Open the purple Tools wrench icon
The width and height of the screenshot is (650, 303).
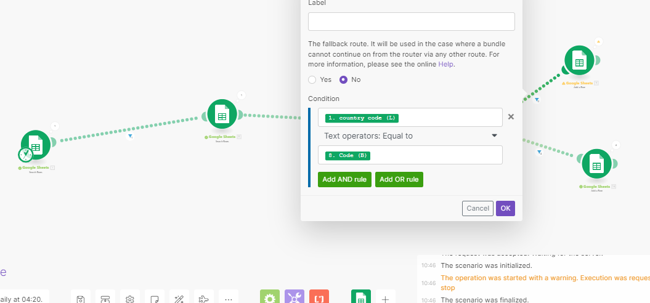click(295, 297)
